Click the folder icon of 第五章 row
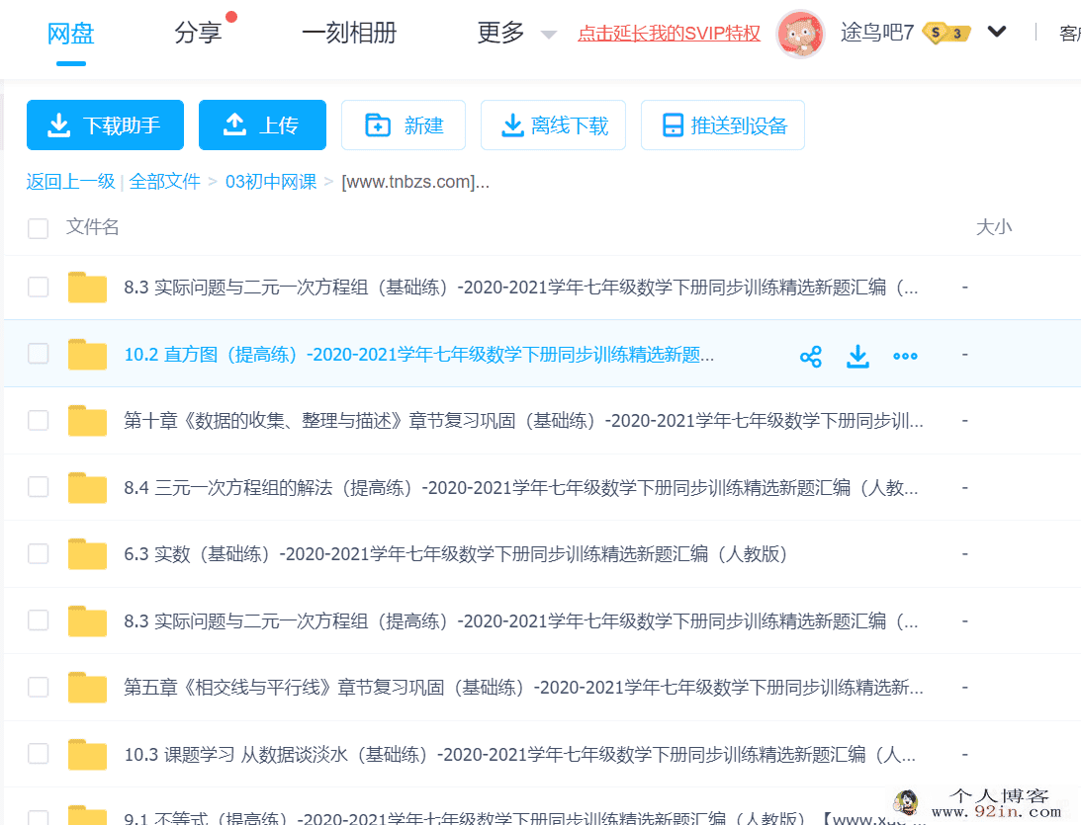This screenshot has height=825, width=1081. [x=88, y=688]
